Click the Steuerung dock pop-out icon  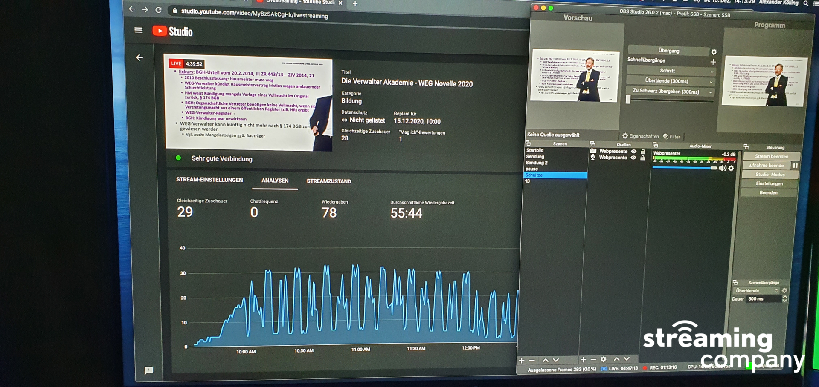[746, 146]
